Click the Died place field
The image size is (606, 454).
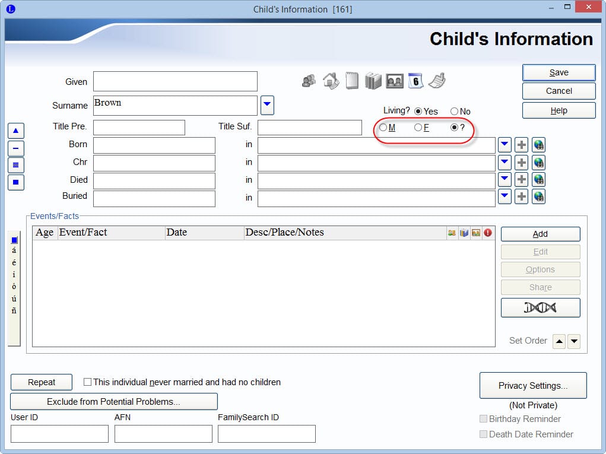(x=376, y=181)
